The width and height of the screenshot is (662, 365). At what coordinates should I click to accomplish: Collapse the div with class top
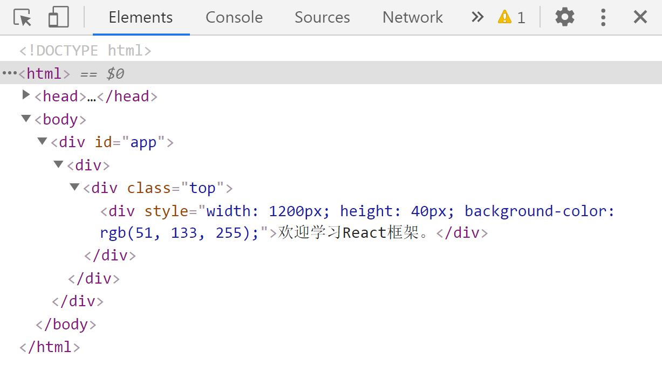[74, 187]
